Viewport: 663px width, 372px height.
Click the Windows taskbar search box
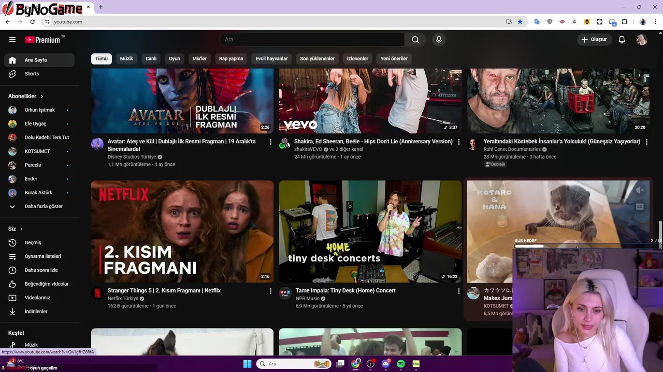coord(294,364)
